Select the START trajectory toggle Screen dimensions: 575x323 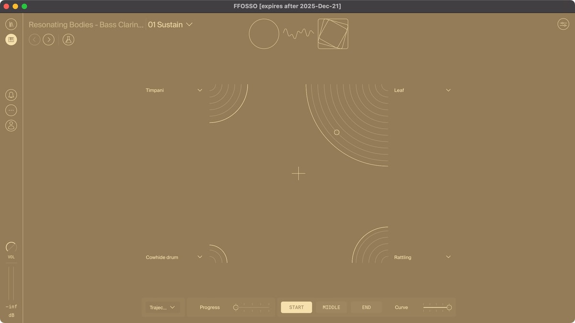coord(296,307)
